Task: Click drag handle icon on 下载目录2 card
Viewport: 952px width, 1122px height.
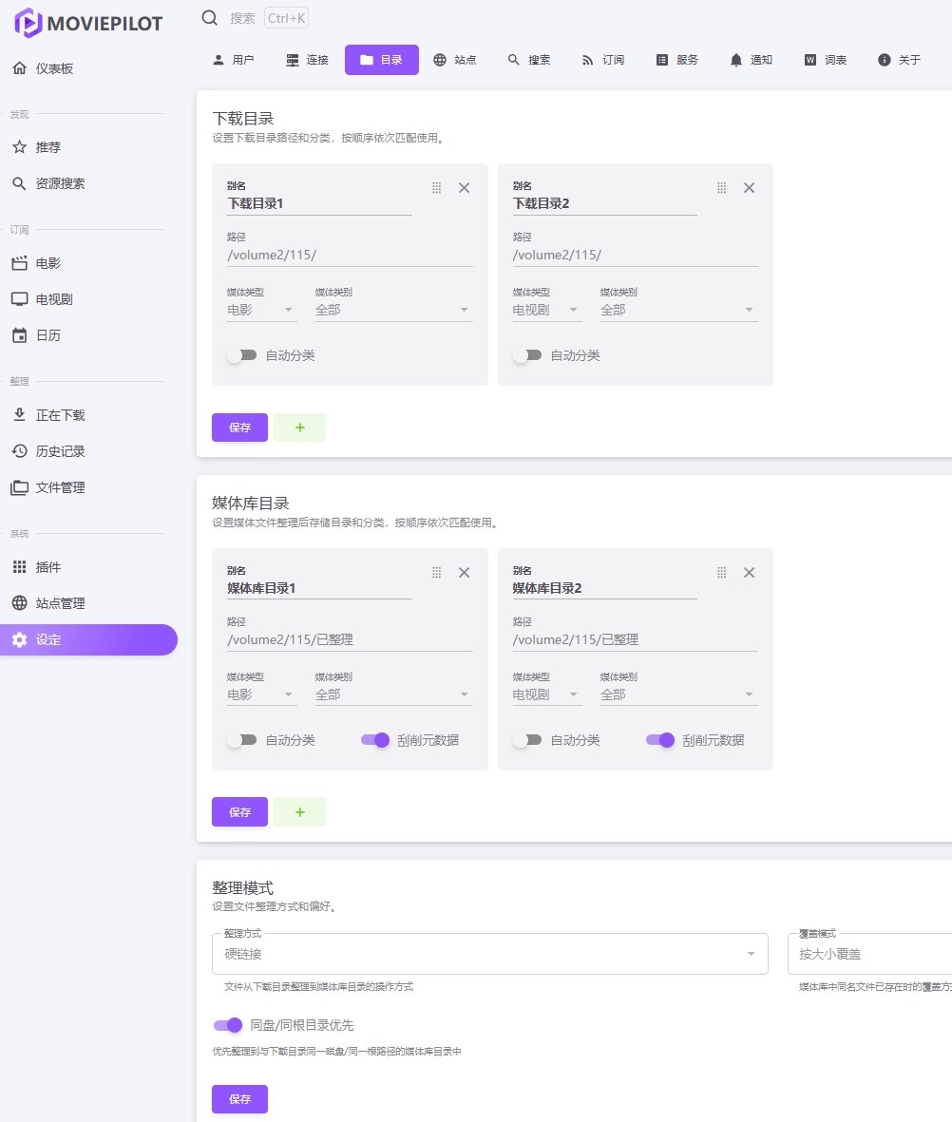Action: (x=722, y=188)
